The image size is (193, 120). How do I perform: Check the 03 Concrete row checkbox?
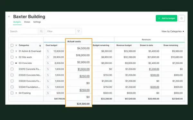(x=12, y=63)
